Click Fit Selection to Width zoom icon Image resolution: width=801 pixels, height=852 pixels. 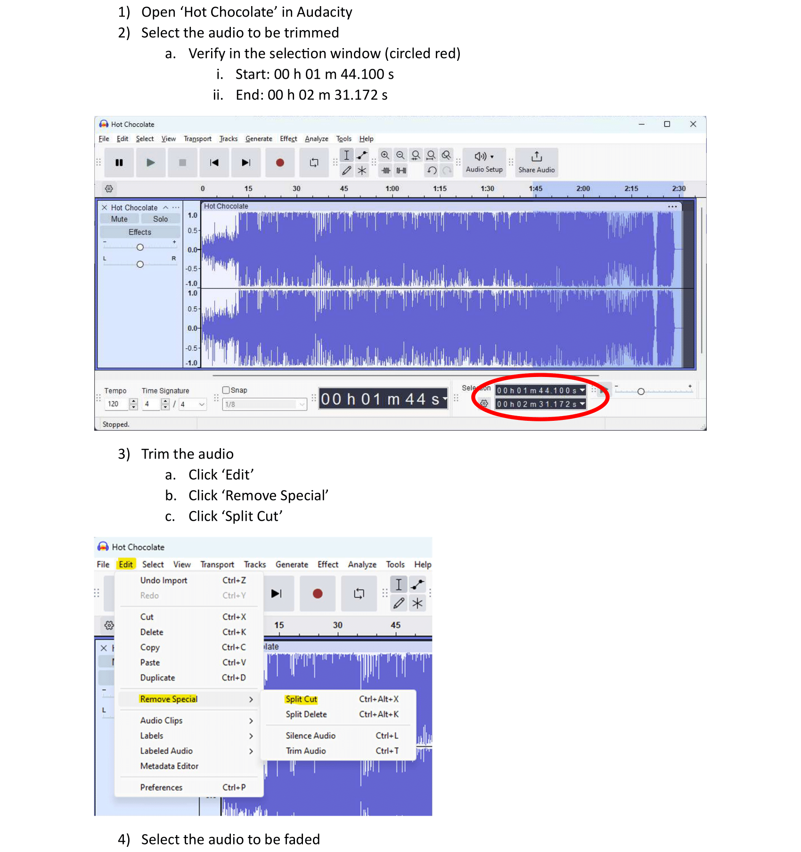[416, 155]
